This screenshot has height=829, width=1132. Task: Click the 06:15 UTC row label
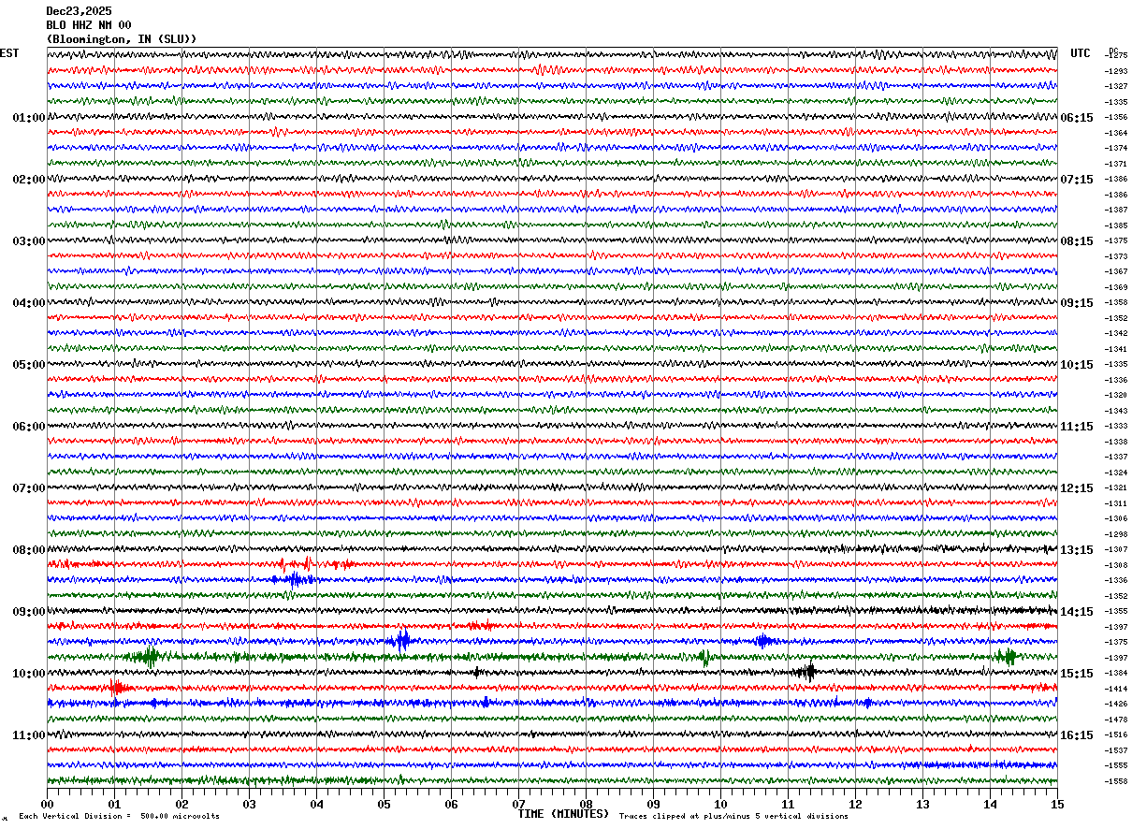[1077, 118]
